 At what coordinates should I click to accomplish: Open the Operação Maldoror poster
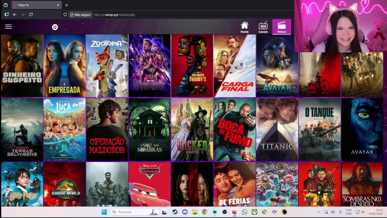coord(107,129)
